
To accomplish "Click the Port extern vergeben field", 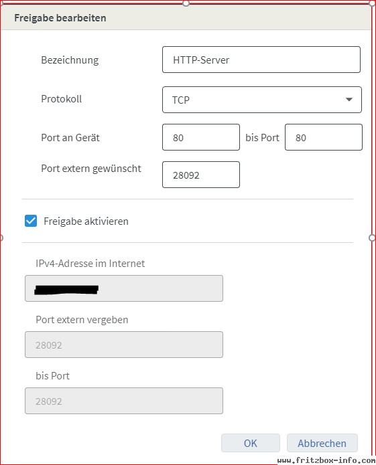I will pos(124,345).
